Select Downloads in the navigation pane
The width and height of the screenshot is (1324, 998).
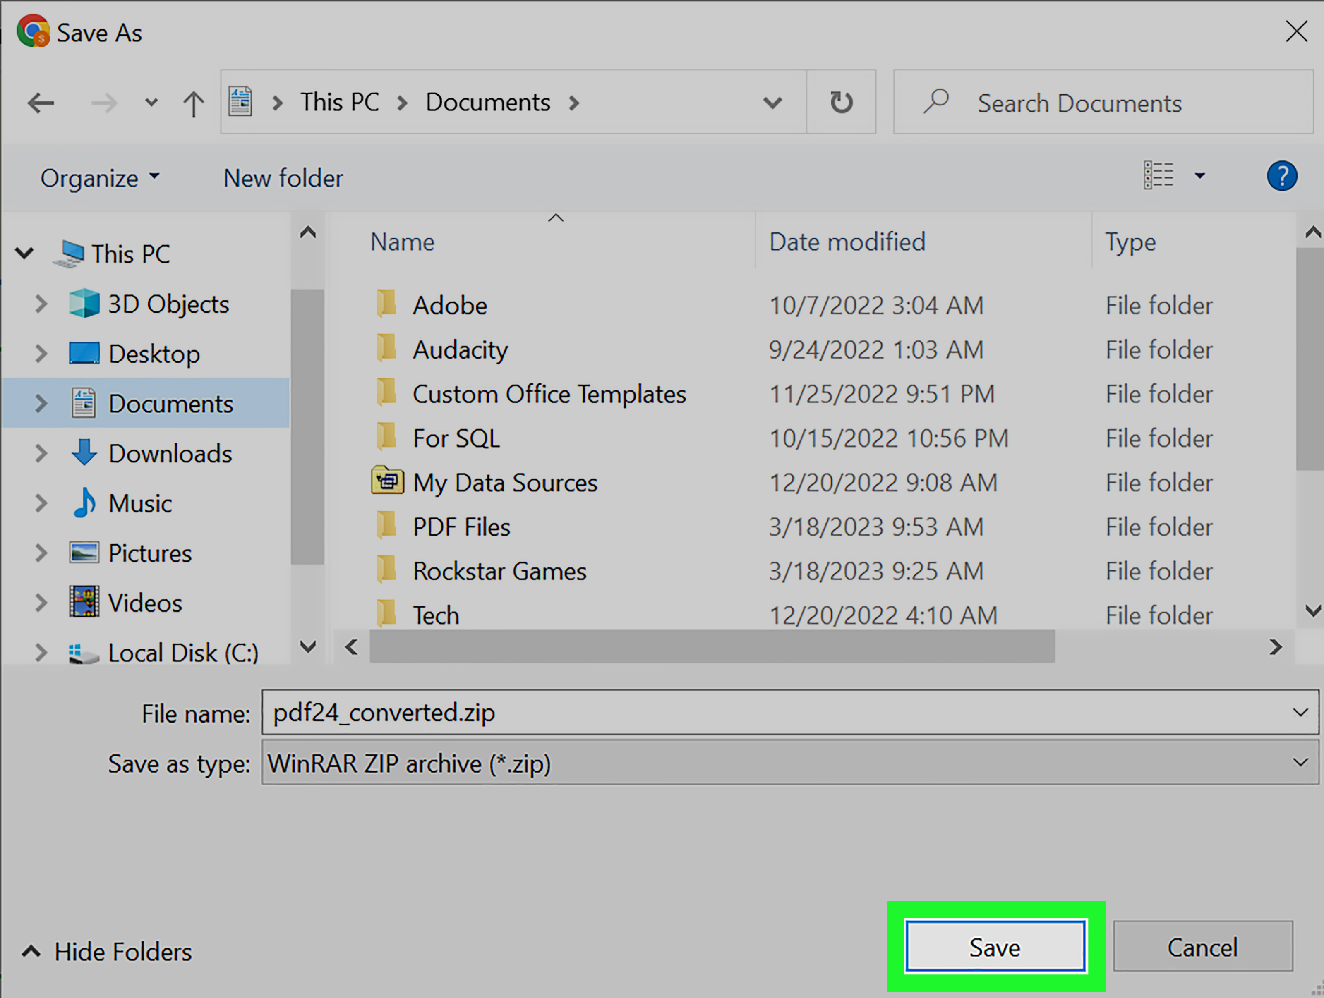[169, 454]
